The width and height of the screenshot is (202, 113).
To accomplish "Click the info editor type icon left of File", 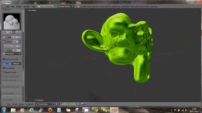I will pyautogui.click(x=4, y=6).
